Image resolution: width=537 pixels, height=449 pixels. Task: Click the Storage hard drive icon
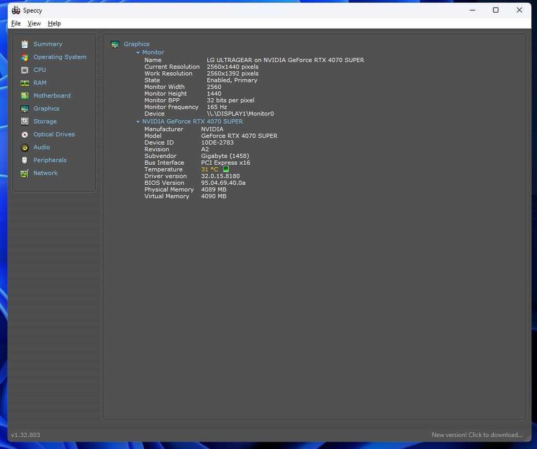(24, 122)
